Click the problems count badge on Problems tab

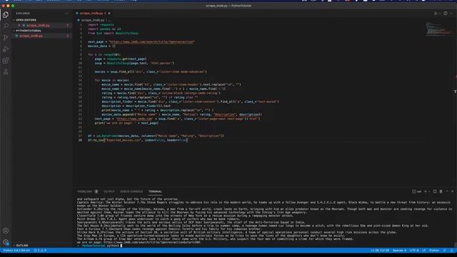pos(96,191)
